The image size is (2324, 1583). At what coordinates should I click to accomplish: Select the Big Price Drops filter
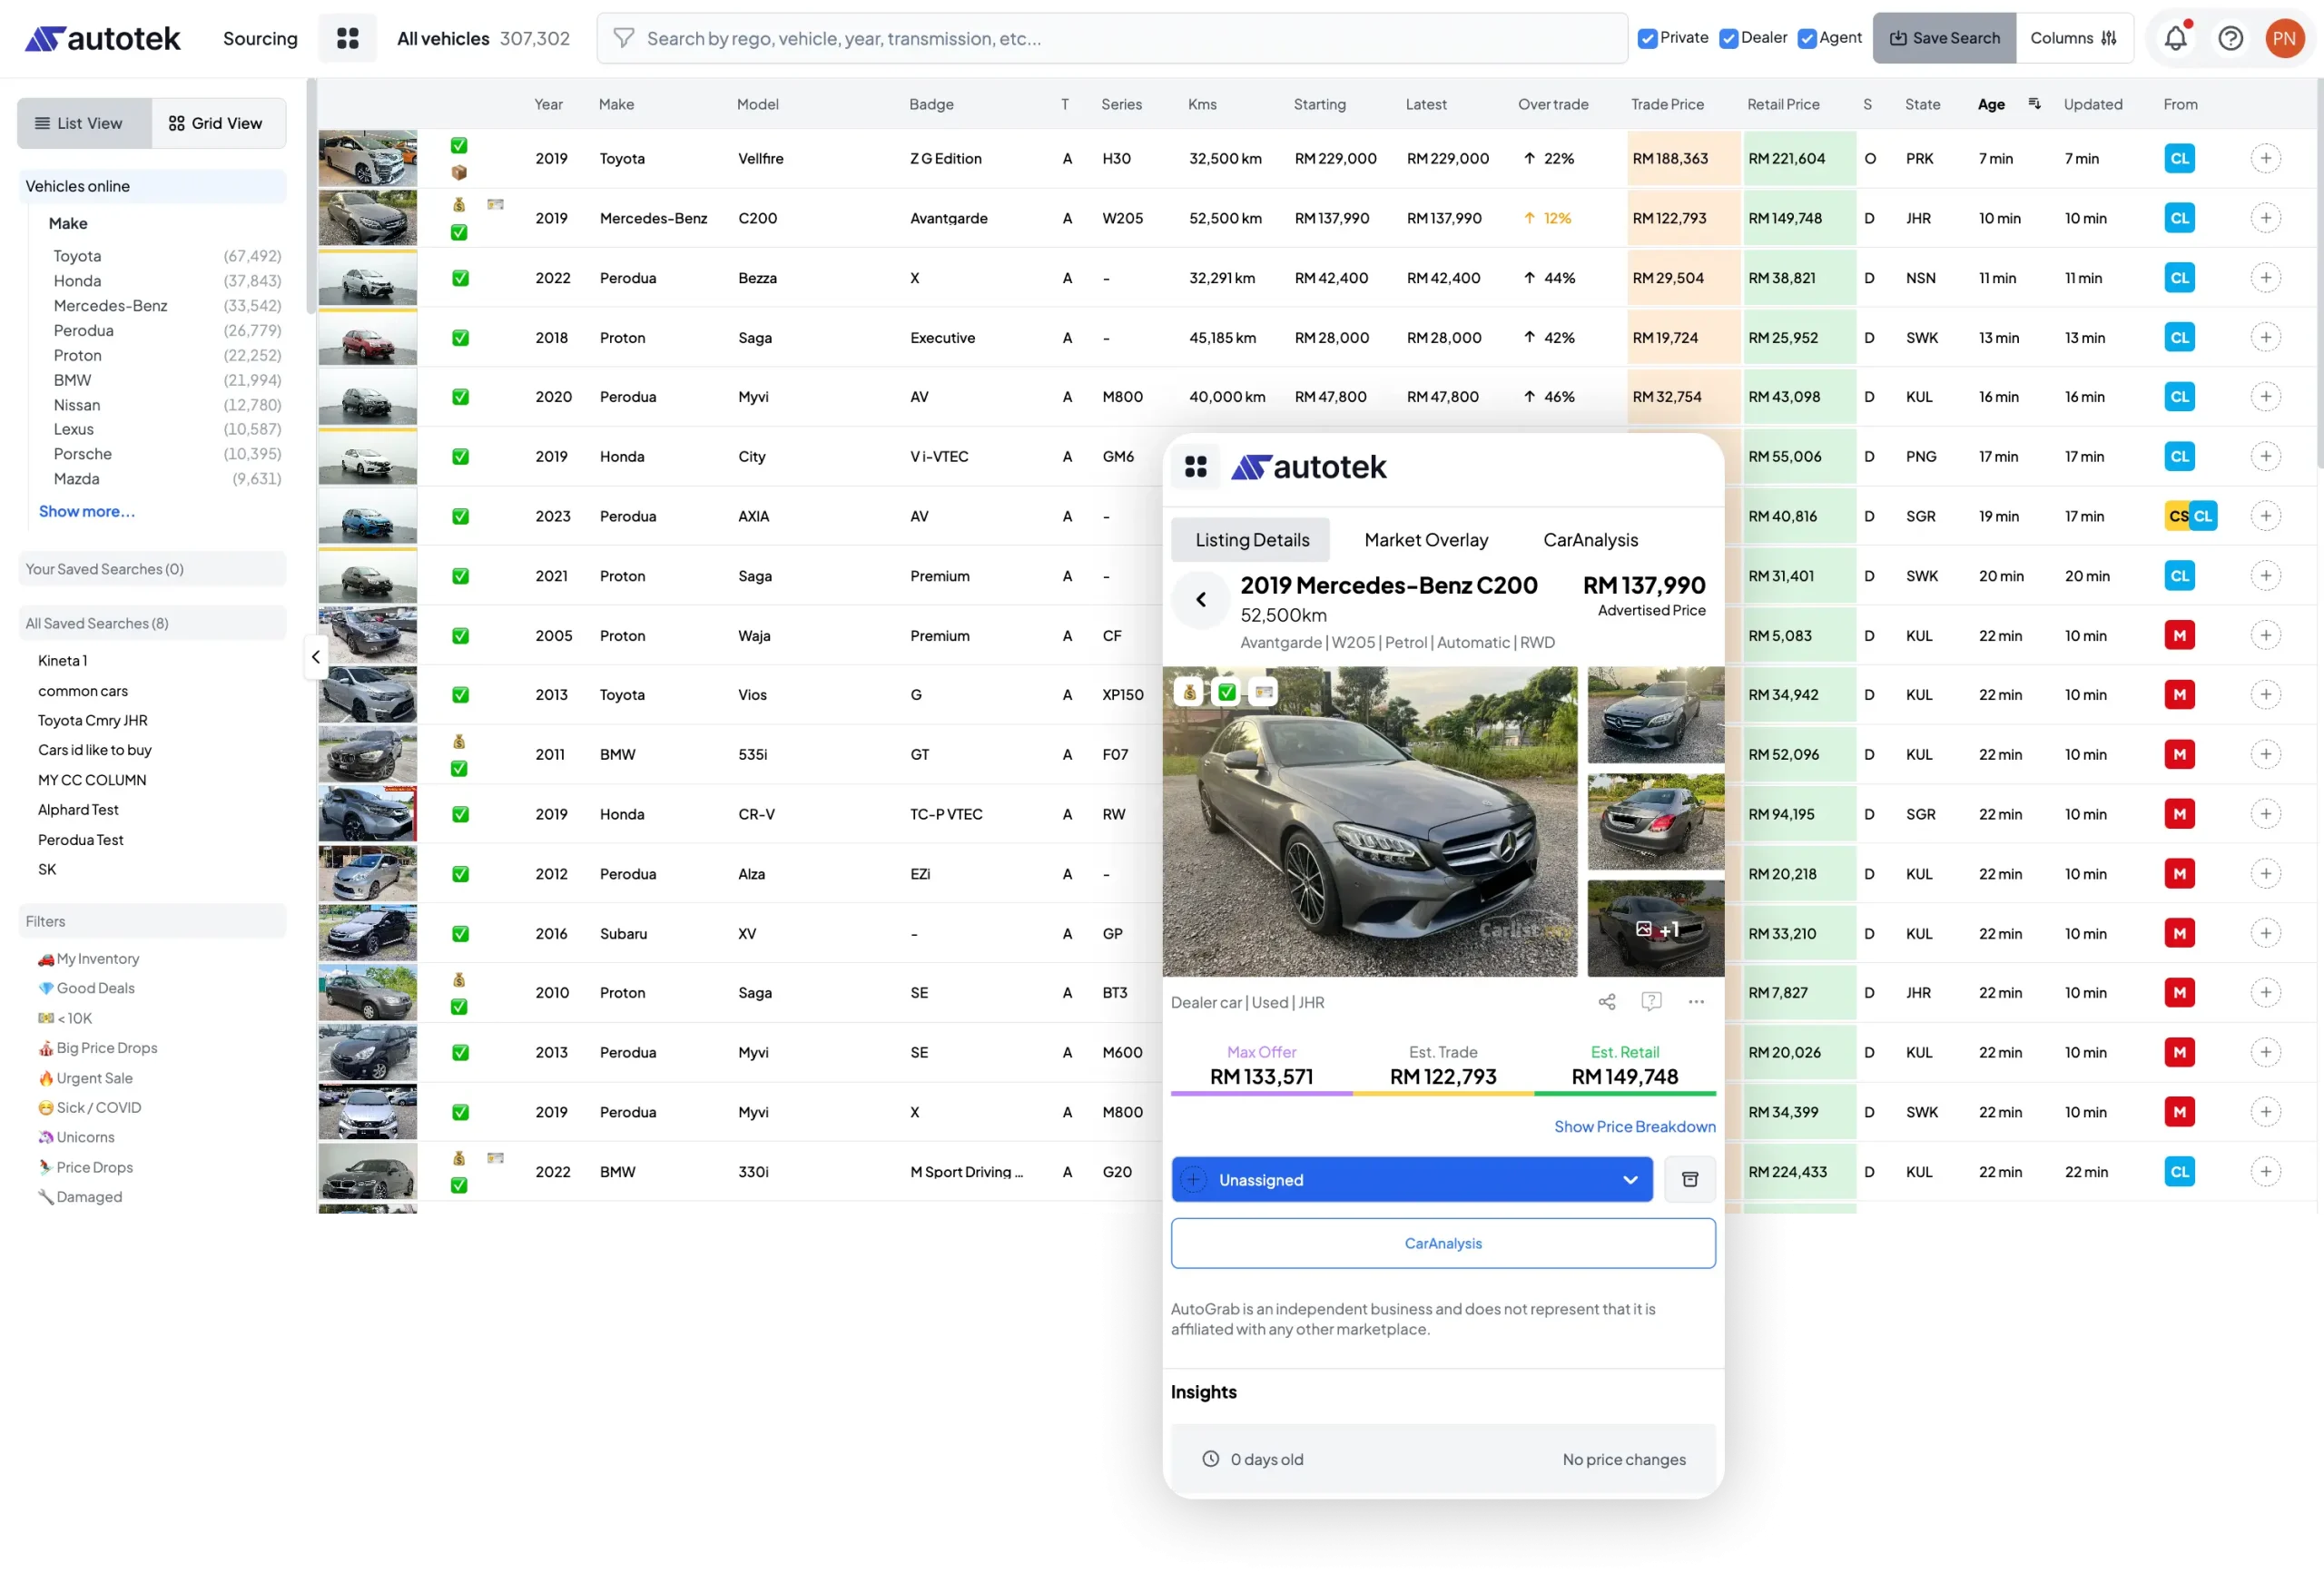[97, 1047]
